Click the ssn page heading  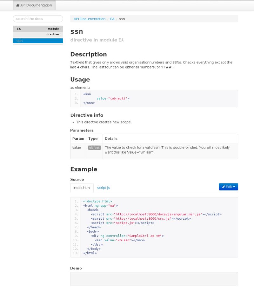pyautogui.click(x=76, y=31)
